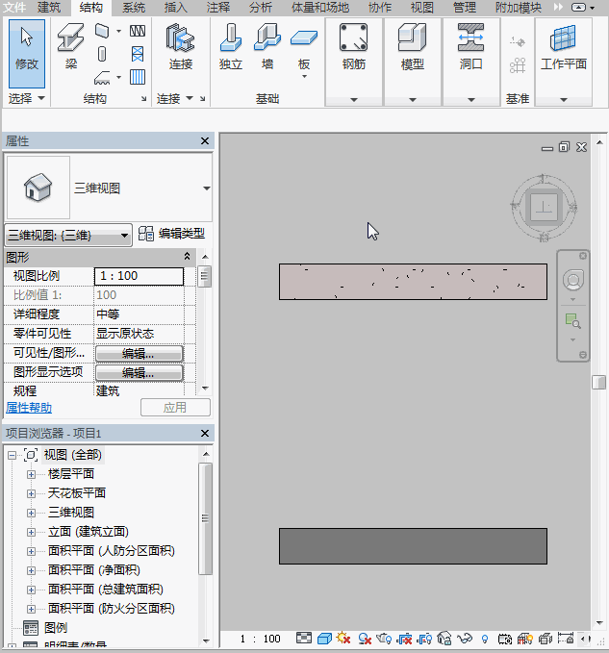Click the ViewCube 上 (Top) face

coord(544,207)
